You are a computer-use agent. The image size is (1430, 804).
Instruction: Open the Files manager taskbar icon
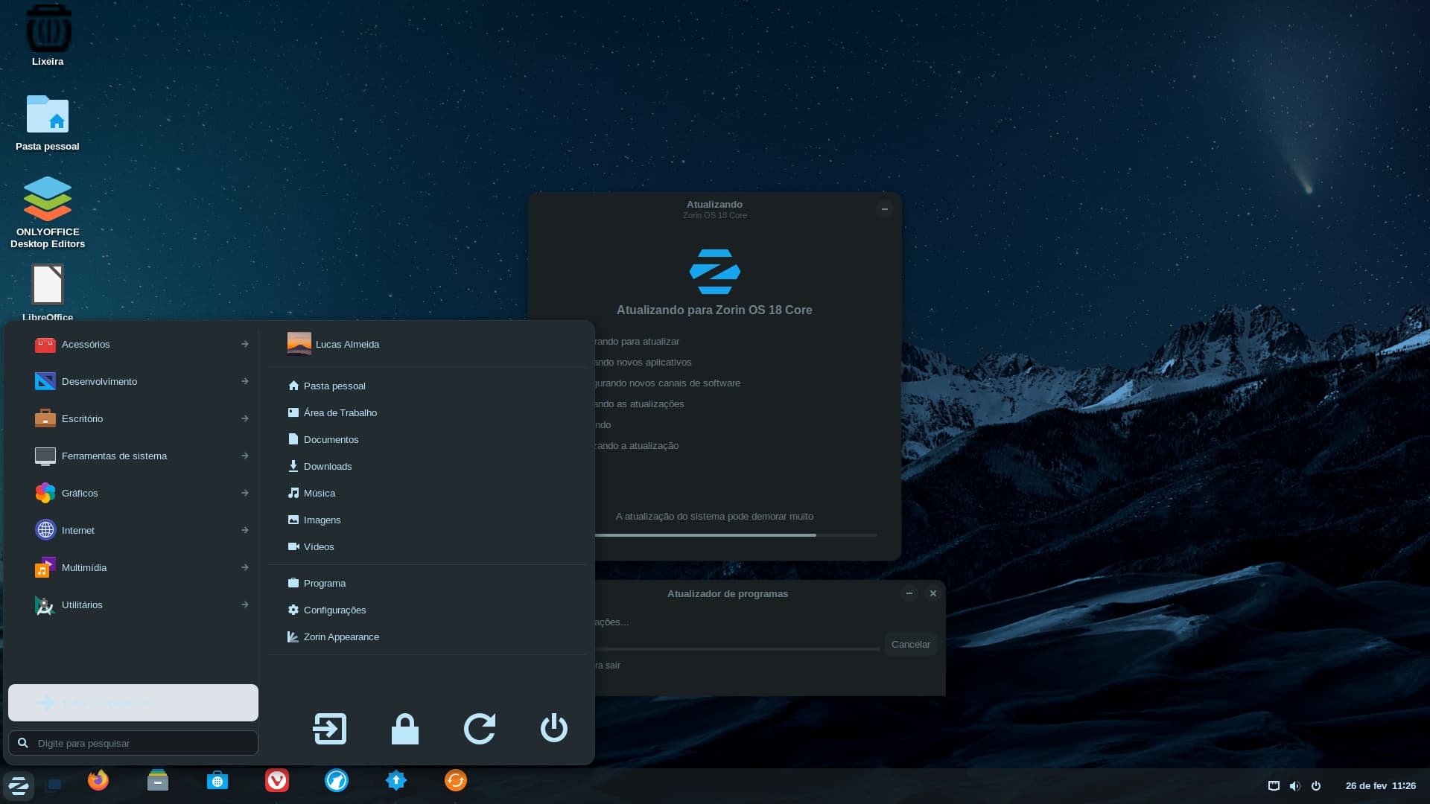coord(158,780)
